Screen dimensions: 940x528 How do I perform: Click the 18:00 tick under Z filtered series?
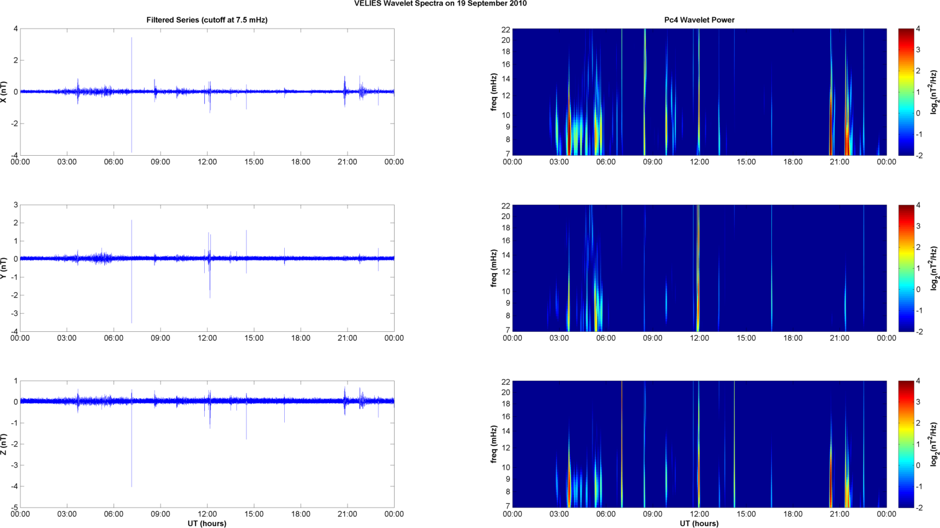300,514
